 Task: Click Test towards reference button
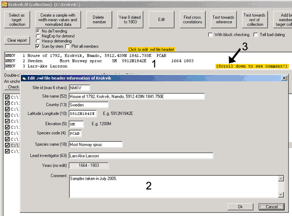[x=224, y=20]
